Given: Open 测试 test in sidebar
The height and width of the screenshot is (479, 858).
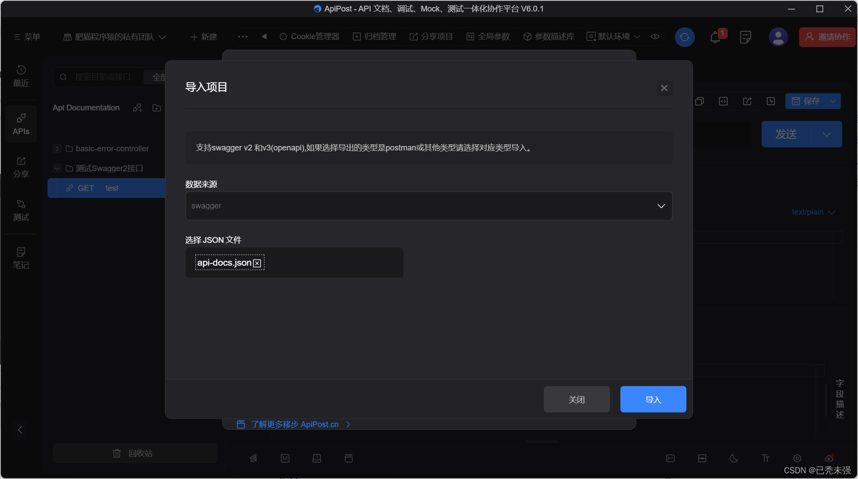Looking at the screenshot, I should [x=21, y=210].
